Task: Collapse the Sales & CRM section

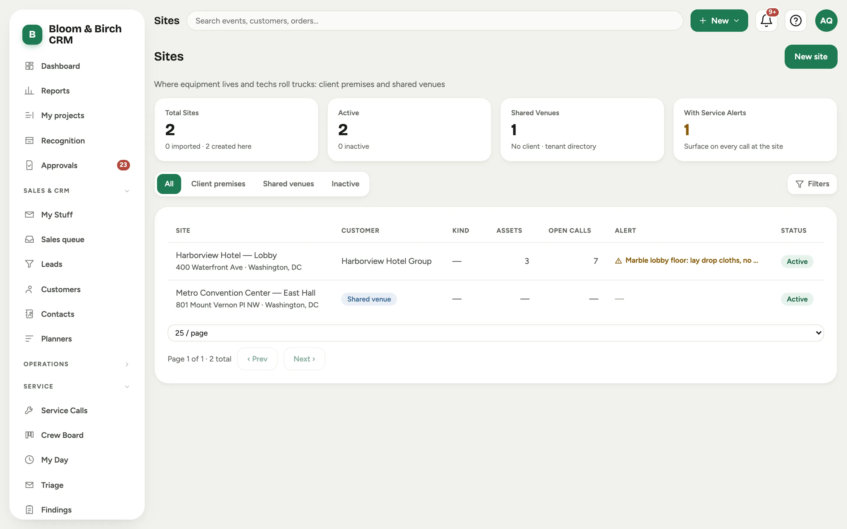Action: [76, 191]
